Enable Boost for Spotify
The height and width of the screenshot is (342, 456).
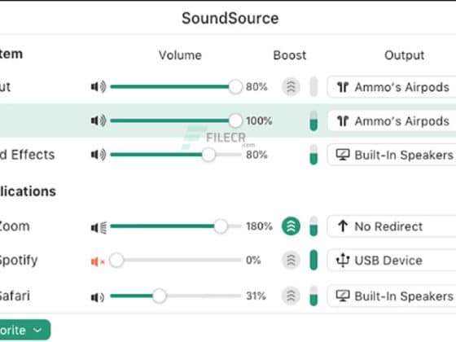[x=291, y=260]
